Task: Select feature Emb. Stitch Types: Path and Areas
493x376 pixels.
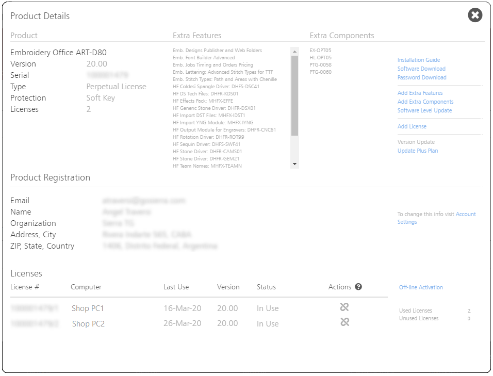Action: pyautogui.click(x=225, y=79)
